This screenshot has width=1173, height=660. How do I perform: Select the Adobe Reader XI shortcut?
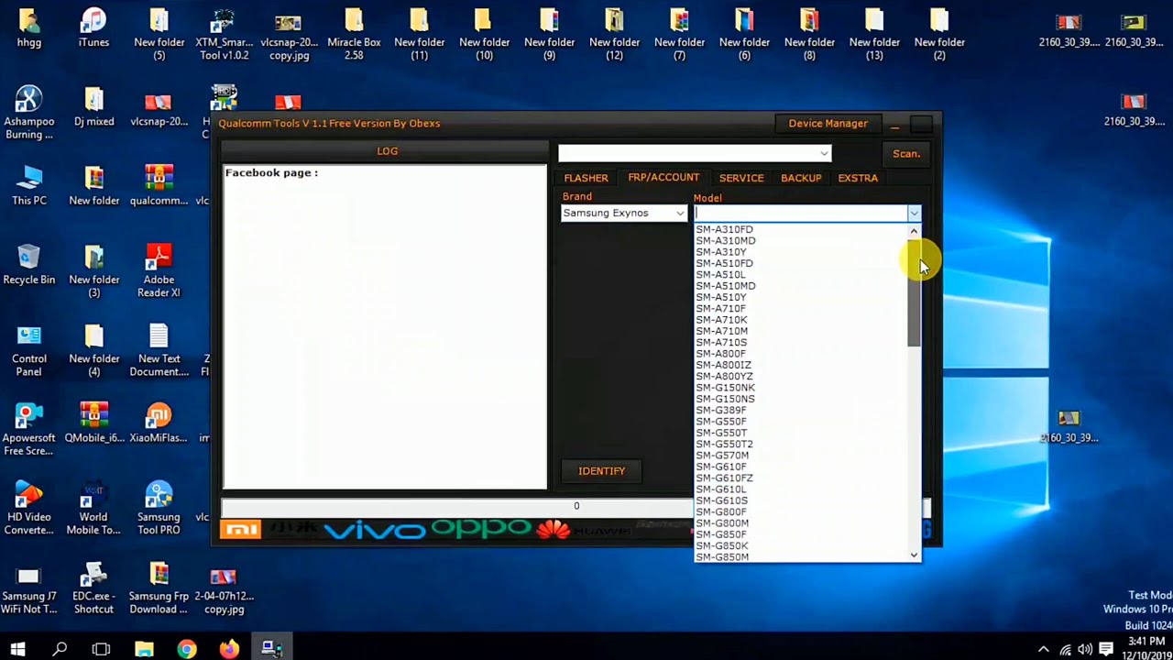(159, 270)
